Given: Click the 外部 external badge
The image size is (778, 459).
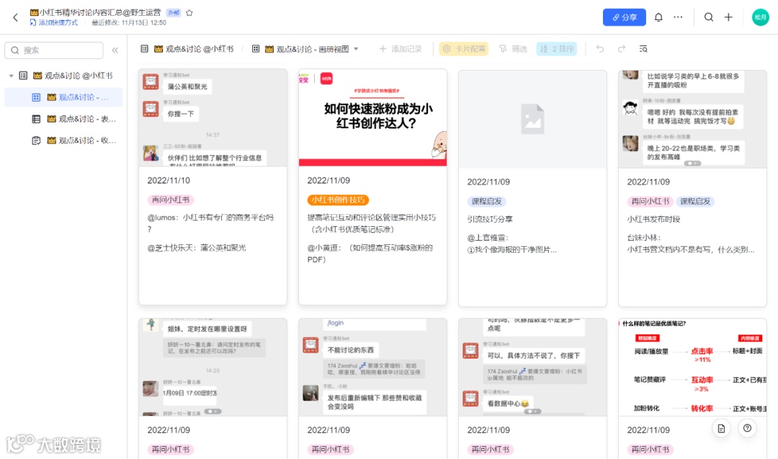Looking at the screenshot, I should click(173, 13).
